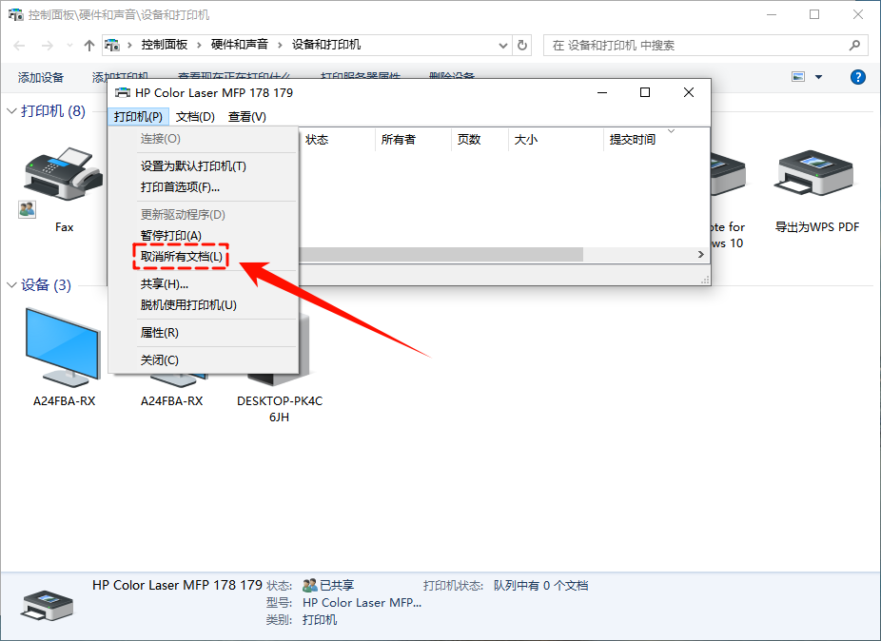Click the search magnifier icon

[855, 44]
